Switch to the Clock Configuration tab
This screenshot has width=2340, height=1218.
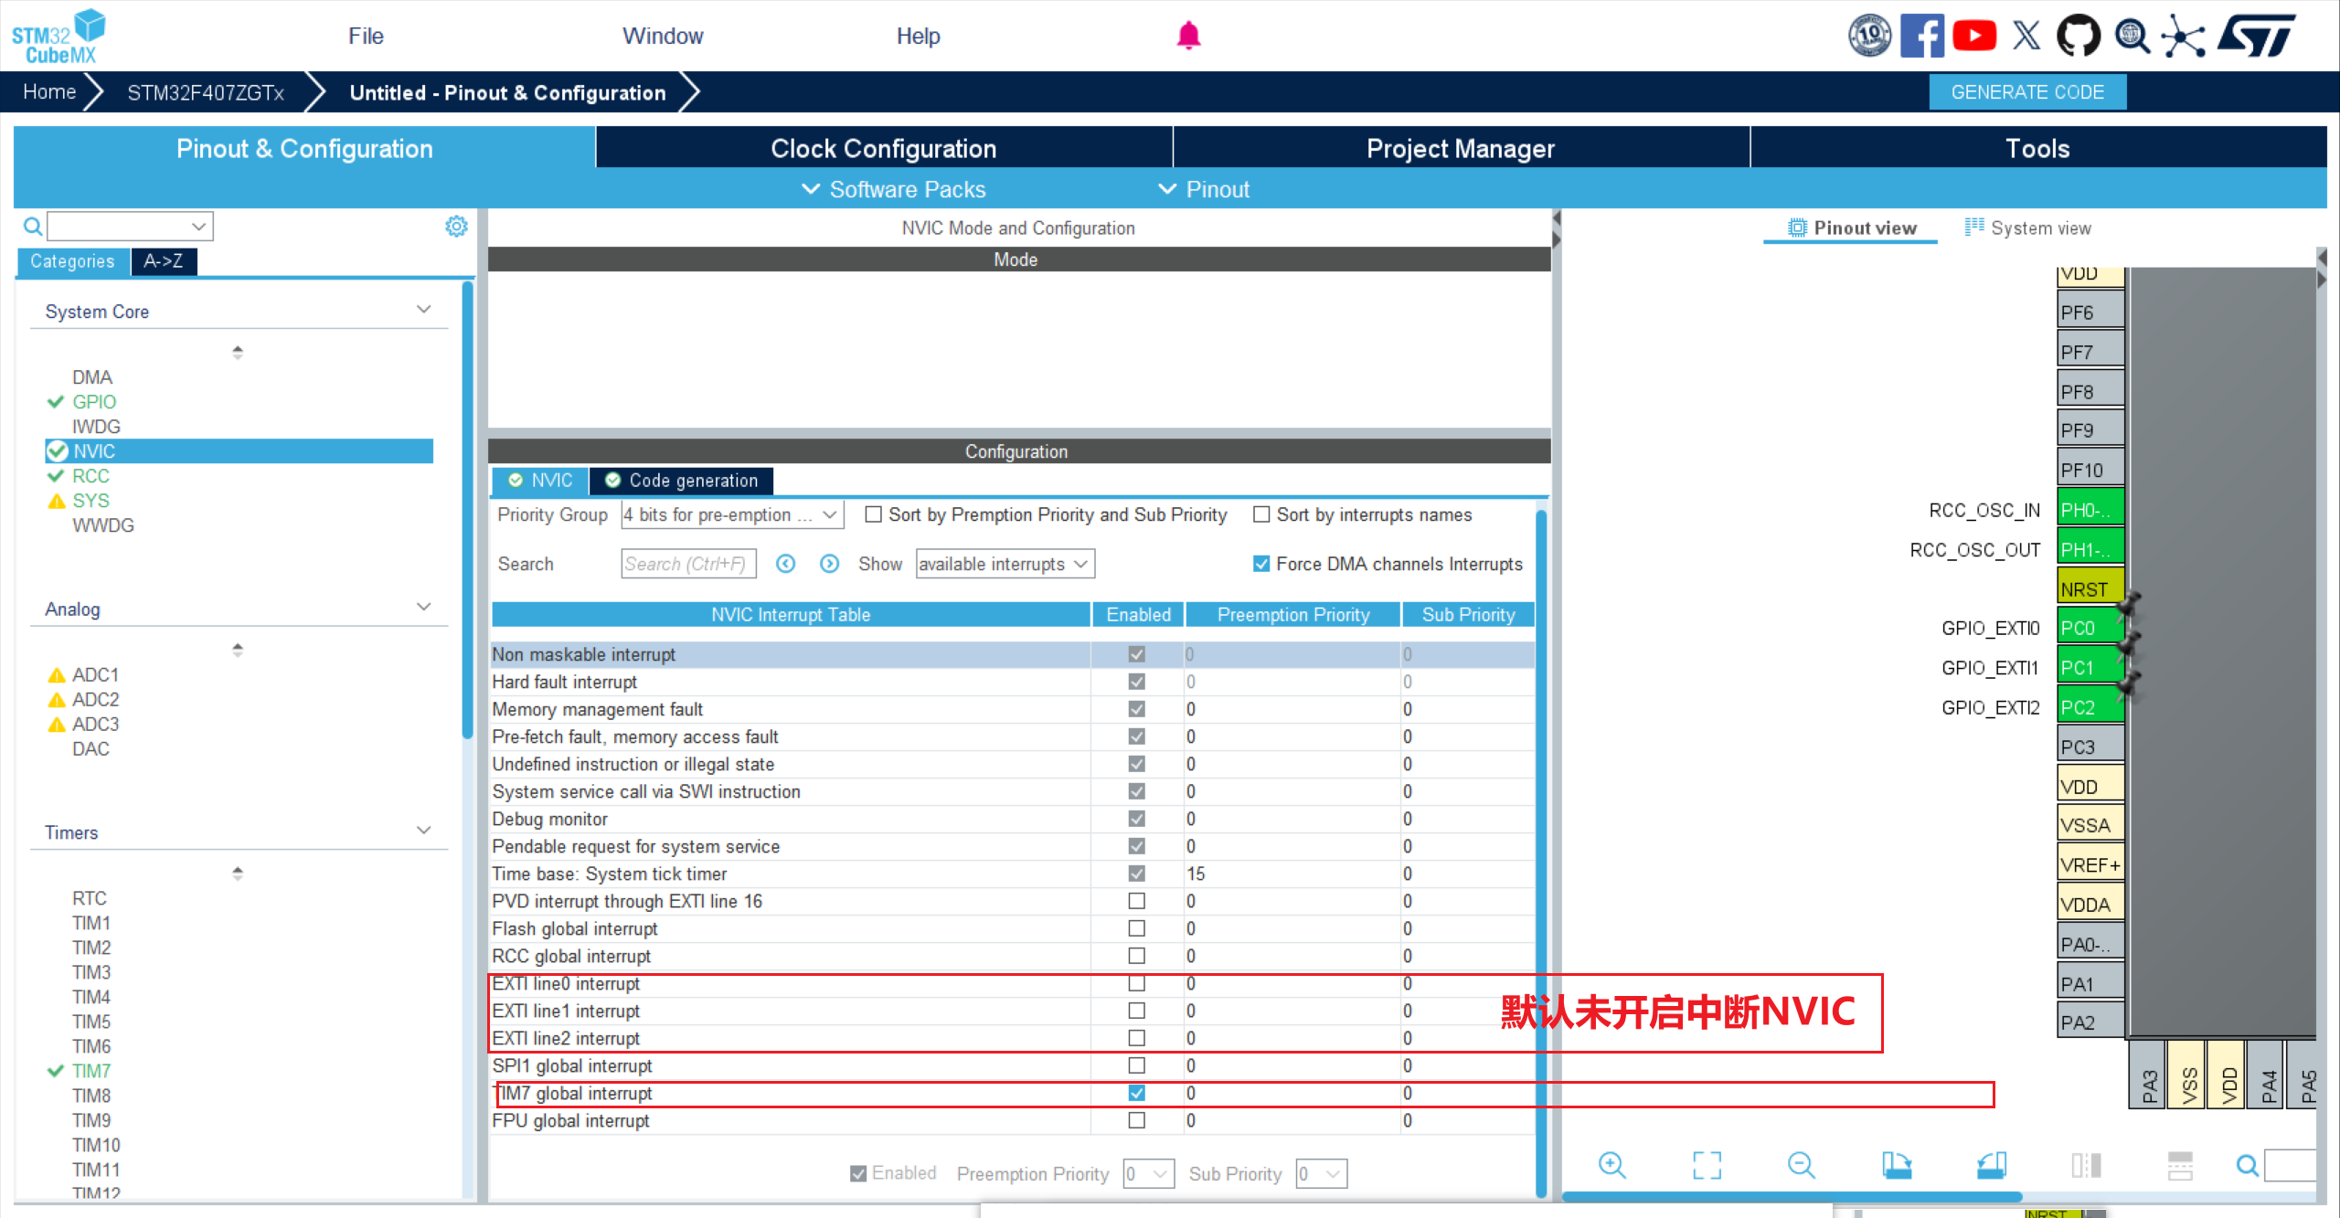[x=883, y=148]
